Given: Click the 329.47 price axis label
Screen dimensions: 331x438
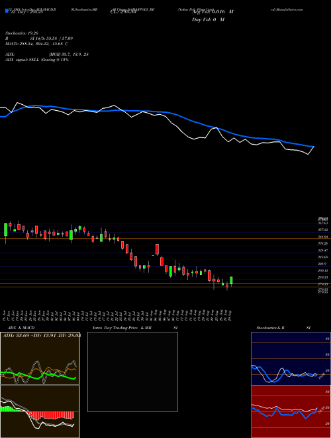Looking at the screenshot, I should (324, 250).
